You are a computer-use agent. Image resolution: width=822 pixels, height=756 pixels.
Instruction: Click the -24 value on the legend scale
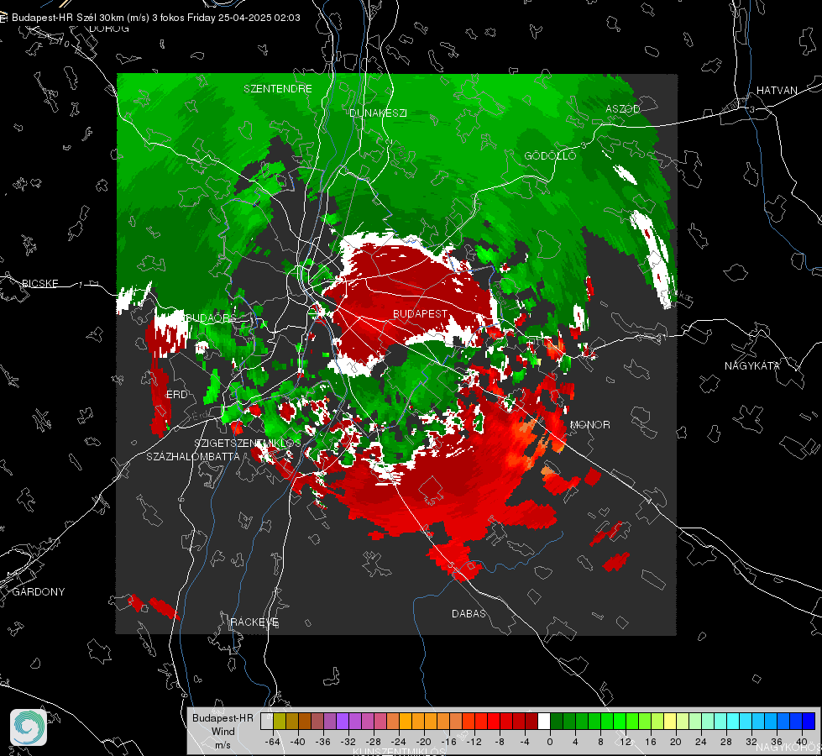[x=399, y=742]
